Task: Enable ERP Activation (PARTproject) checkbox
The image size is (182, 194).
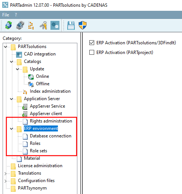Action: [92, 53]
